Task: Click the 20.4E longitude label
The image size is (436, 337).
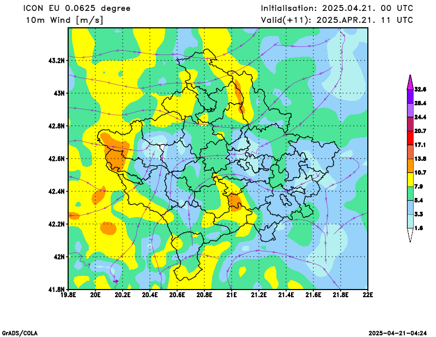Action: [x=150, y=294]
